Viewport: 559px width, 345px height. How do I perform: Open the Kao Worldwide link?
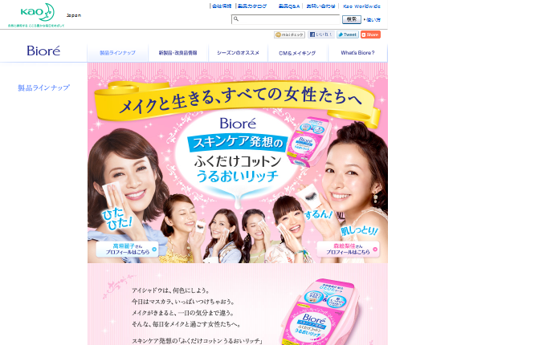tap(361, 6)
